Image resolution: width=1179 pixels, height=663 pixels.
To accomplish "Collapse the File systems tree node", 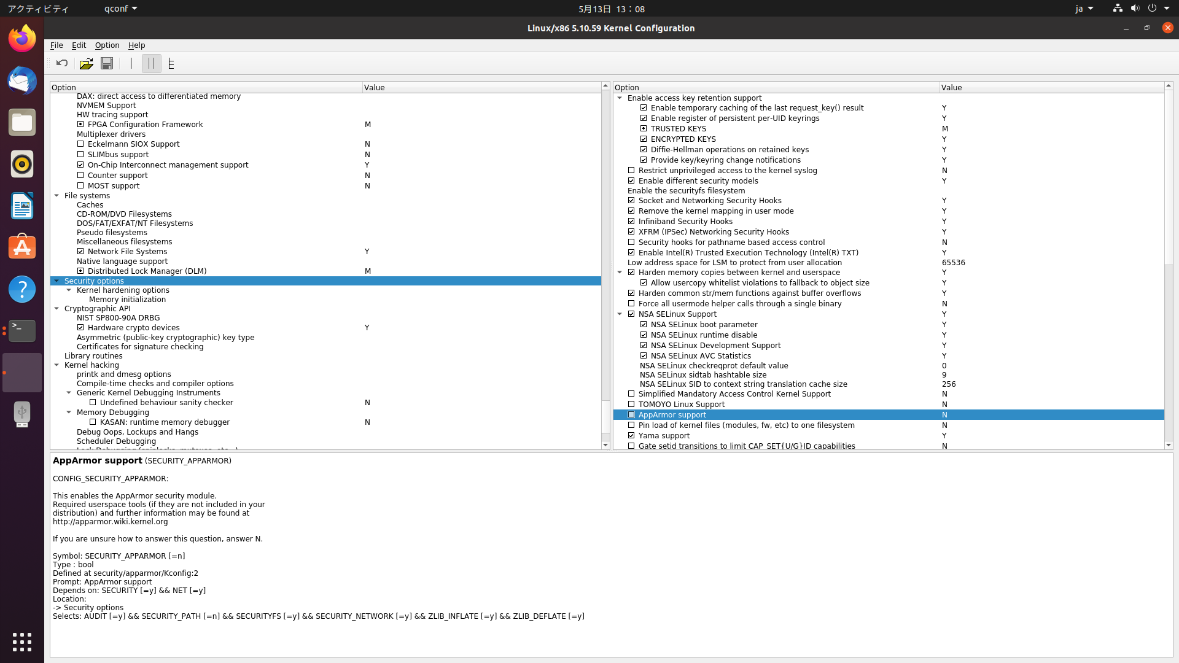I will click(56, 196).
